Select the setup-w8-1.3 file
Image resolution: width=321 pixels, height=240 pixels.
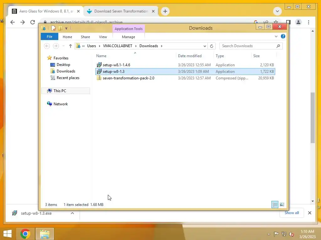[x=185, y=72]
